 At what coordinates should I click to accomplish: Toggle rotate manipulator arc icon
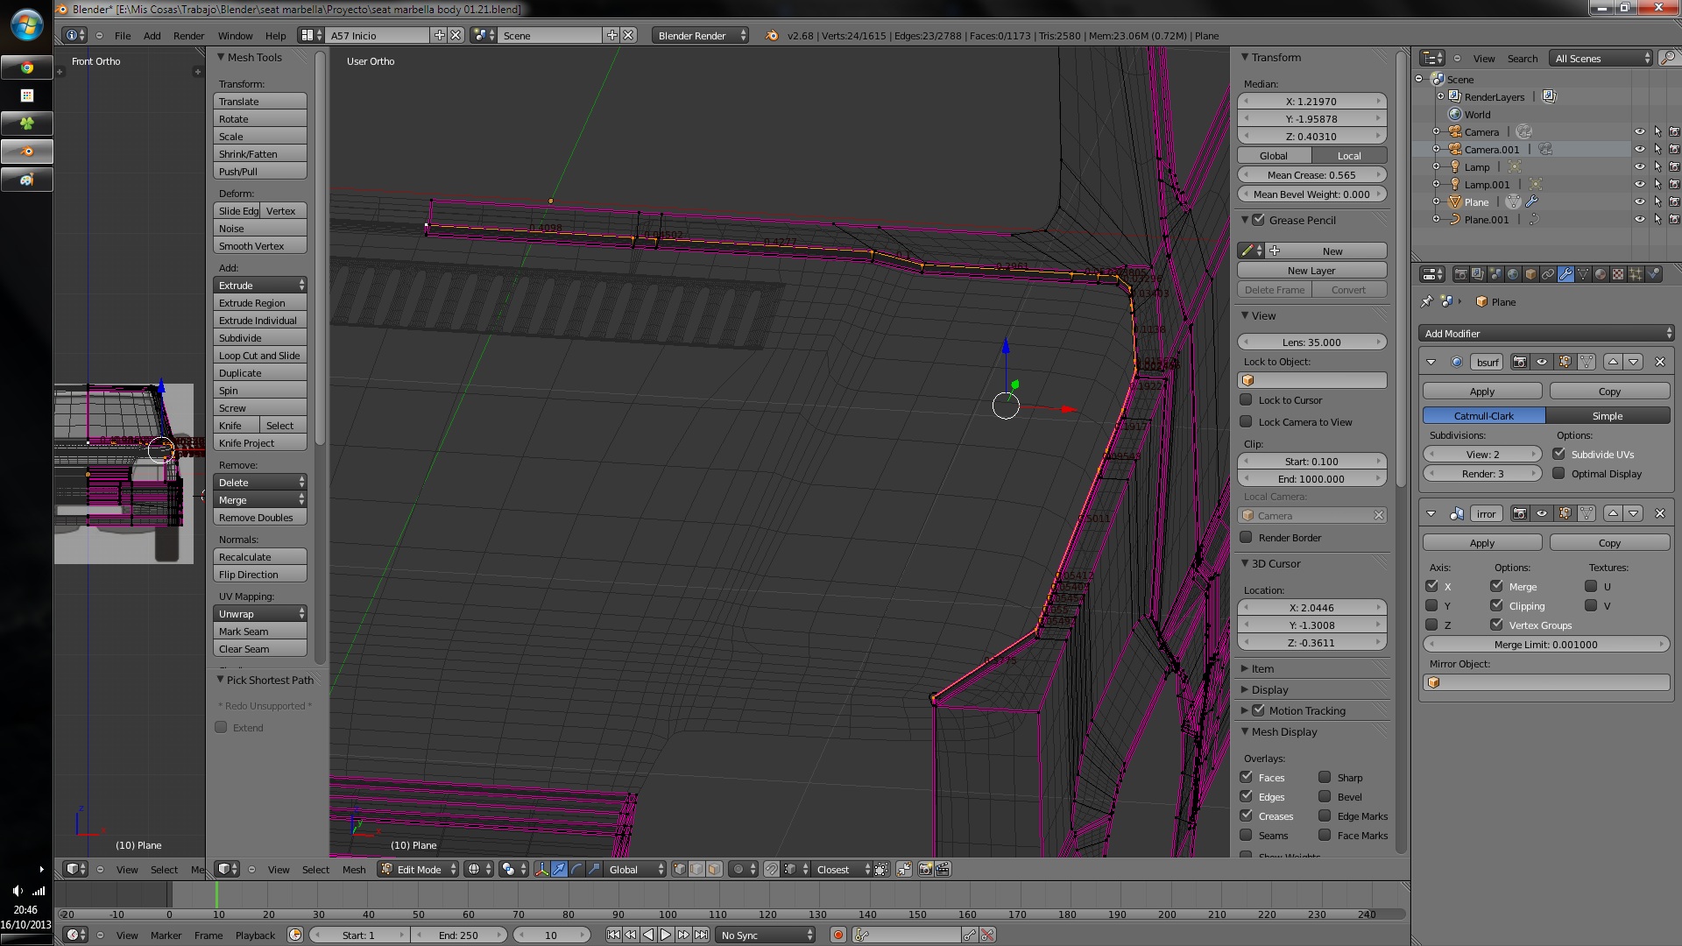[x=576, y=869]
